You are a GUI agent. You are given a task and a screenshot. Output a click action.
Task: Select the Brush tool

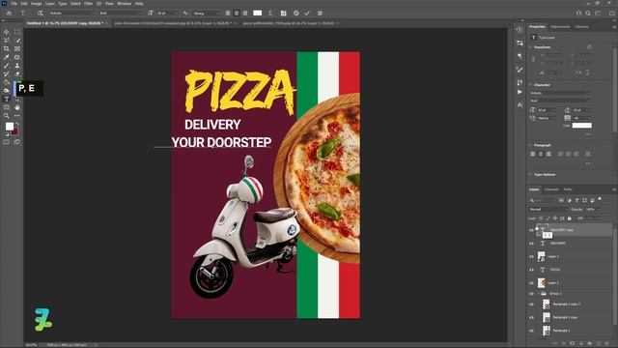click(7, 66)
